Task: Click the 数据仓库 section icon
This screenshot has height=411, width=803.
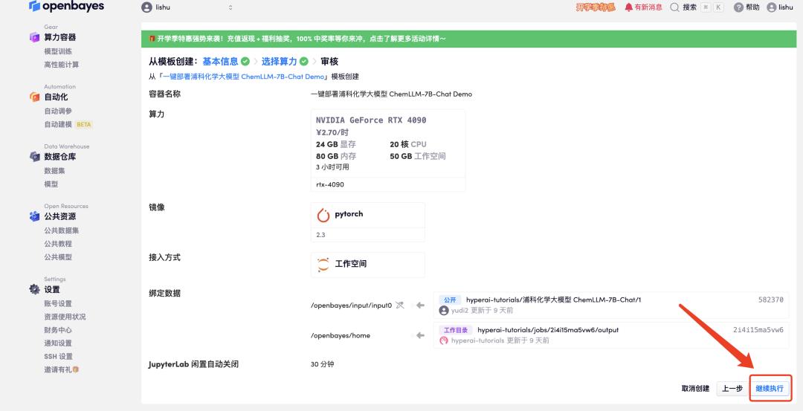Action: tap(34, 157)
